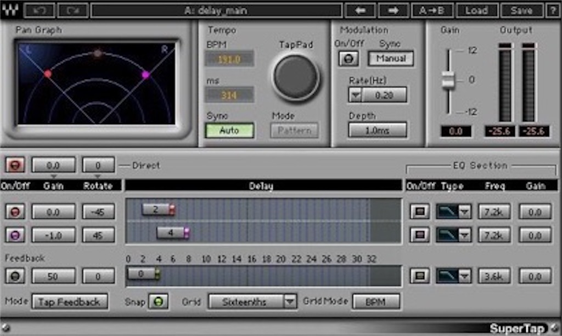The width and height of the screenshot is (562, 336).
Task: Toggle red tap 1 On/Off button
Action: (x=15, y=211)
